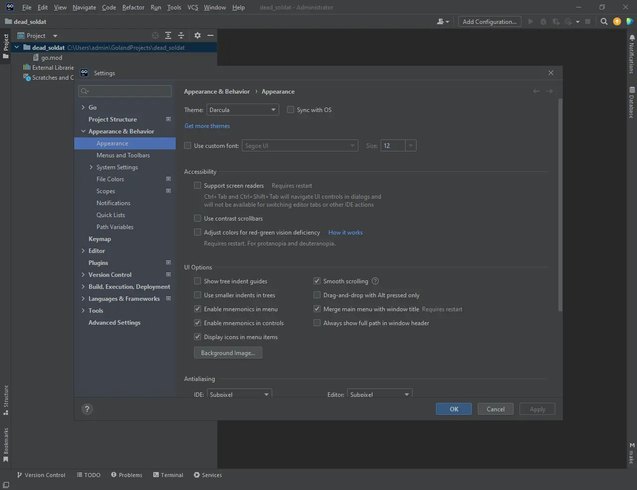The width and height of the screenshot is (637, 490).
Task: Click the Search Everywhere magnifier icon
Action: pos(604,21)
